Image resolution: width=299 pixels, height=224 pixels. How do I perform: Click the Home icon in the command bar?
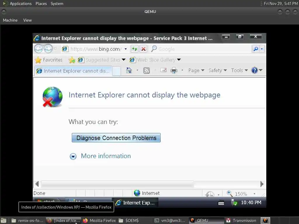click(x=129, y=70)
